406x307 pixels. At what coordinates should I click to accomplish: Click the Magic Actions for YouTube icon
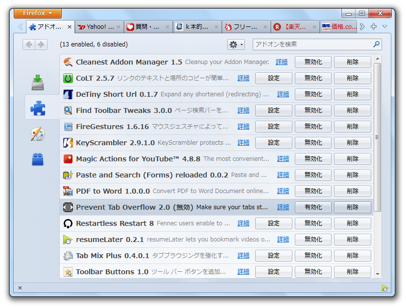point(68,159)
